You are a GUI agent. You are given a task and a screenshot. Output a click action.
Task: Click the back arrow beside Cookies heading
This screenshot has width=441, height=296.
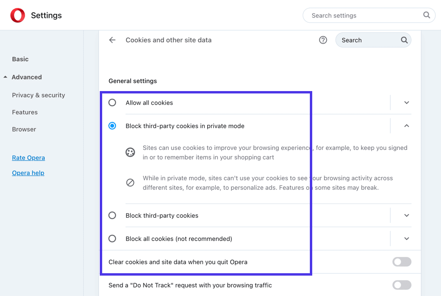(x=112, y=40)
